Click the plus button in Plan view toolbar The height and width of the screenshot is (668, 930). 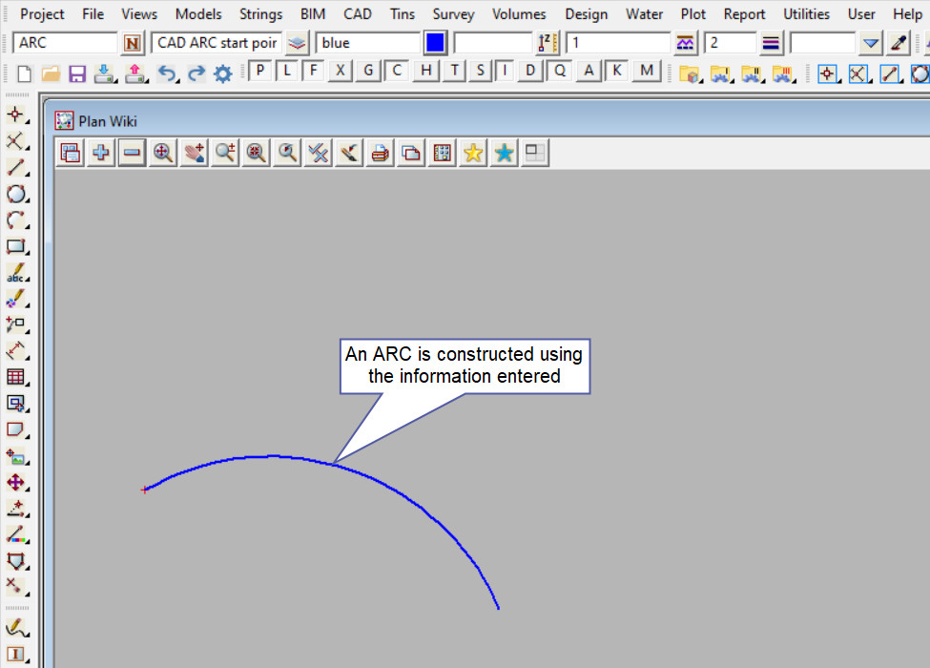pyautogui.click(x=100, y=153)
